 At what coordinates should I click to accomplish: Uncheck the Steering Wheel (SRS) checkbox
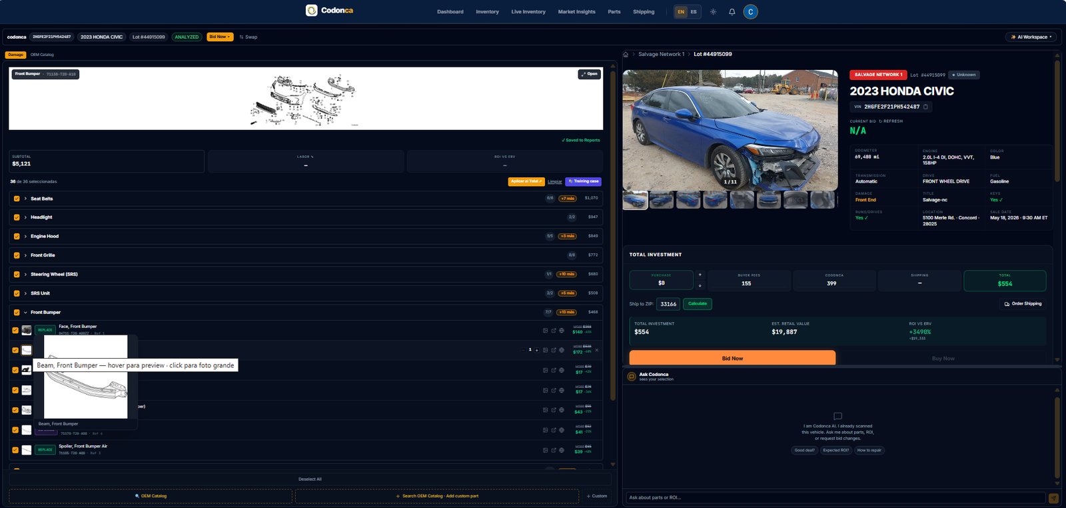pos(17,274)
